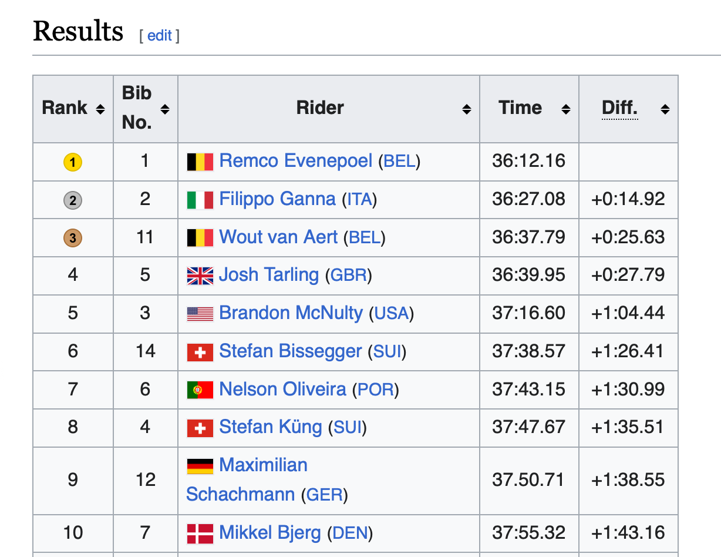
Task: Sort table by Time column arrows
Action: 566,109
